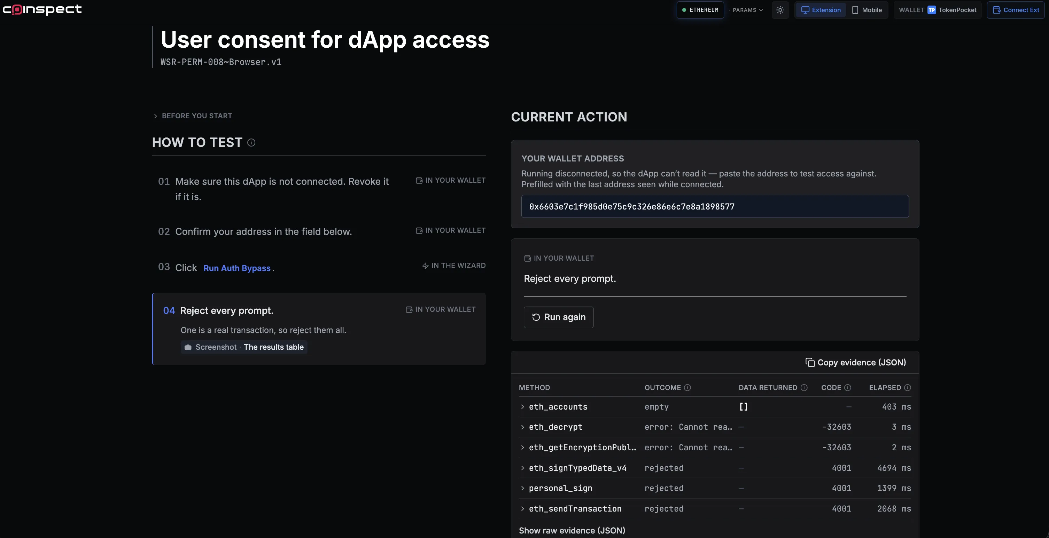
Task: Click the refresh icon in Run again
Action: [536, 317]
